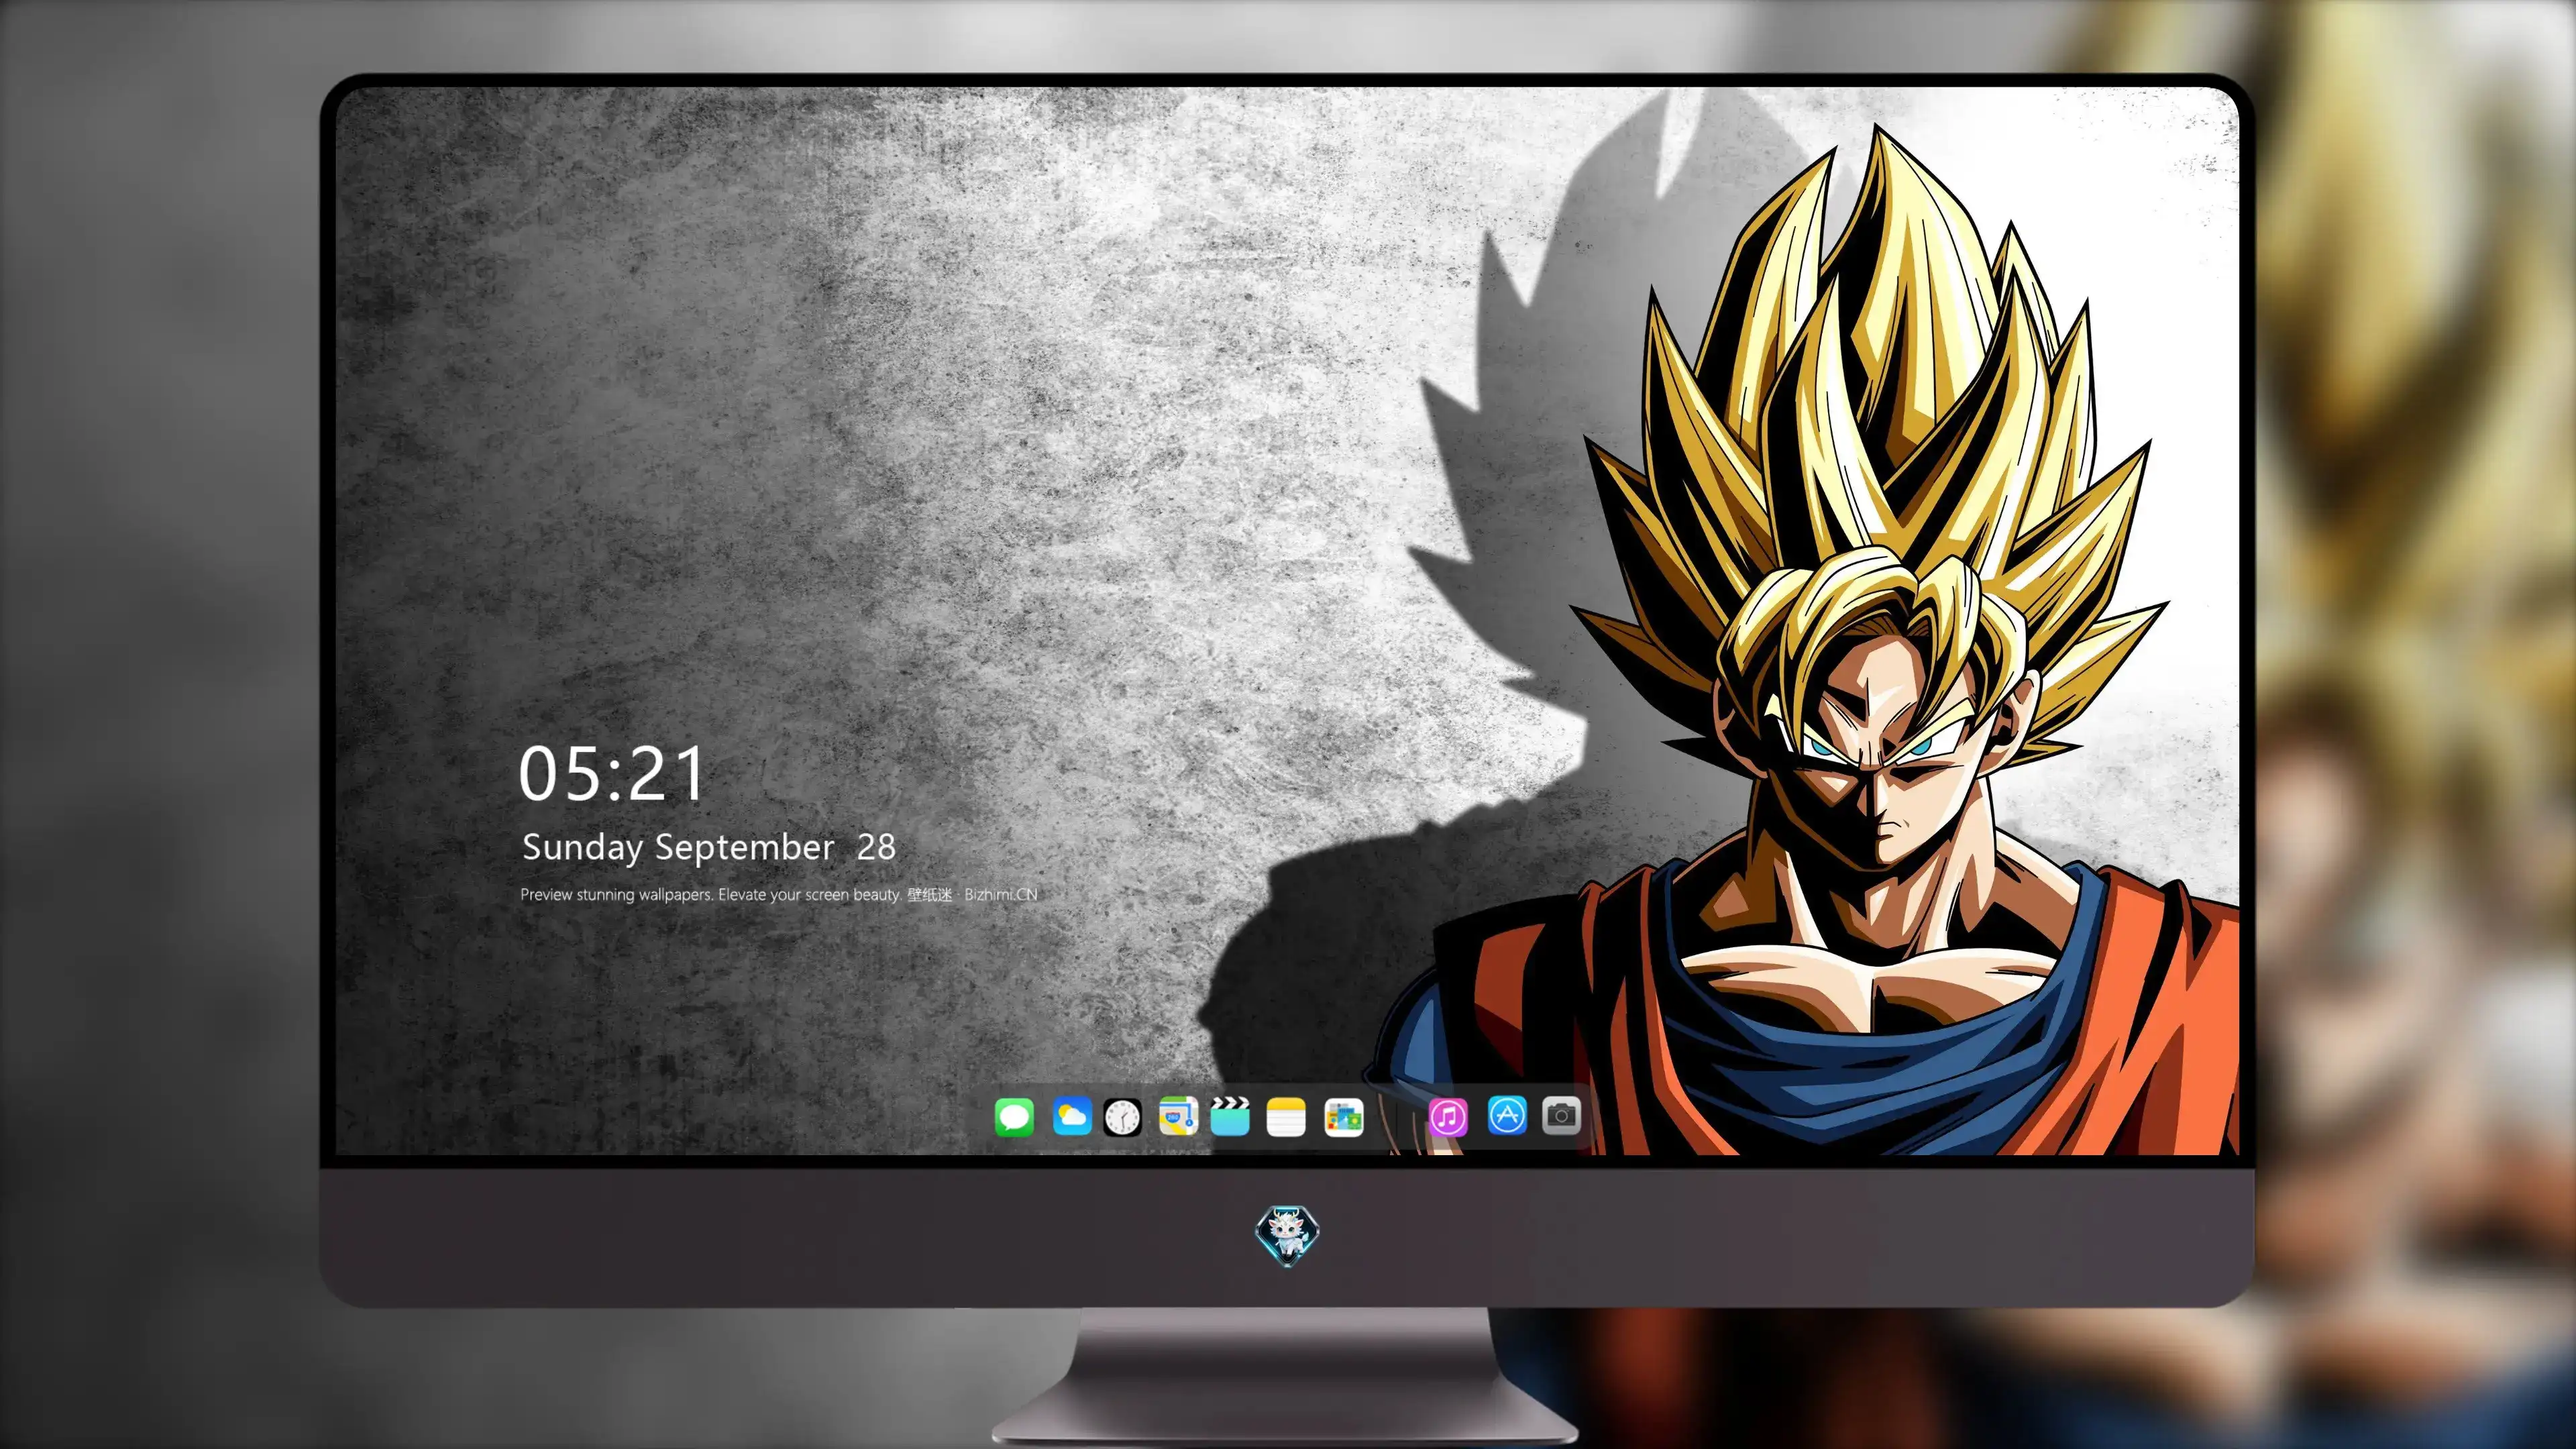Open the Clock app in the dock
Screen dimensions: 2576x1449
tap(1122, 1117)
